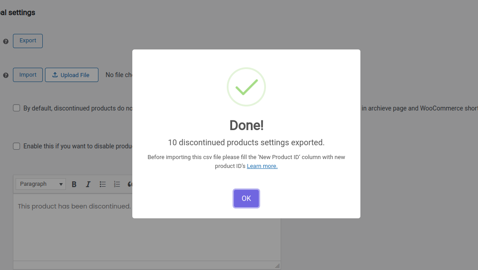Check the 'Enable this if you want' checkbox
Viewport: 478px width, 270px height.
(x=16, y=146)
